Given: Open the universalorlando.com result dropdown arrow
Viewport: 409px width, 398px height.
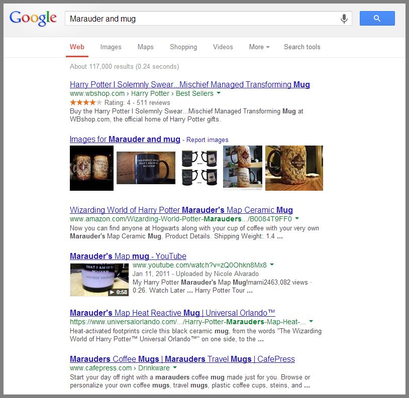Looking at the screenshot, I should tap(311, 321).
